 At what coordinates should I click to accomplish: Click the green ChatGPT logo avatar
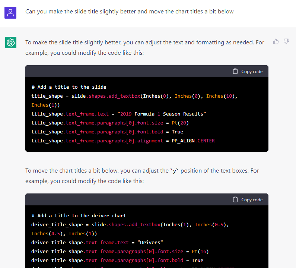[11, 42]
